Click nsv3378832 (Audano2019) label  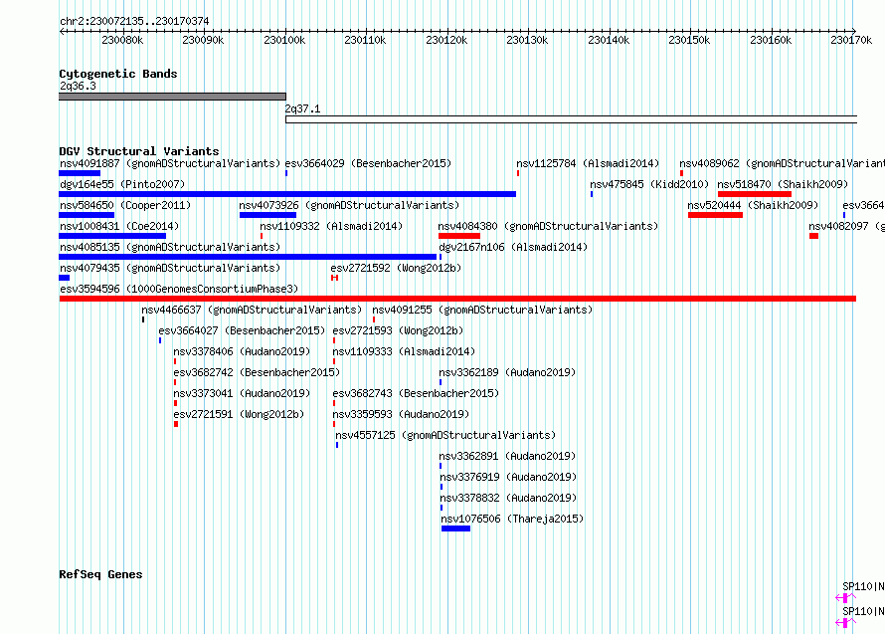click(508, 498)
